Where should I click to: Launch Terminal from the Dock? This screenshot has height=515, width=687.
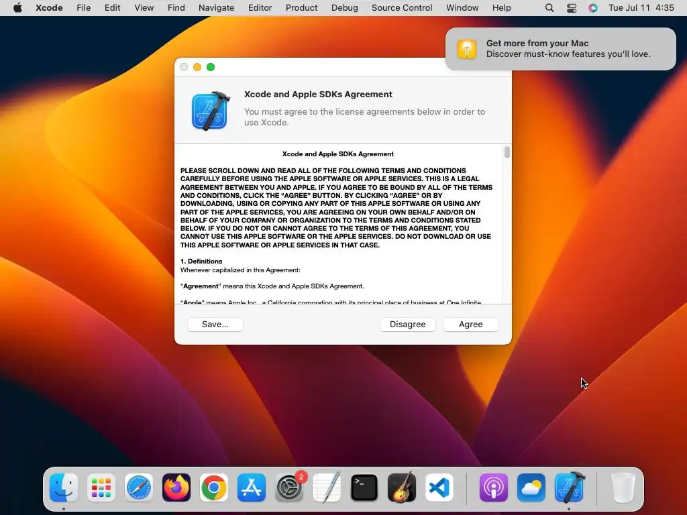364,488
